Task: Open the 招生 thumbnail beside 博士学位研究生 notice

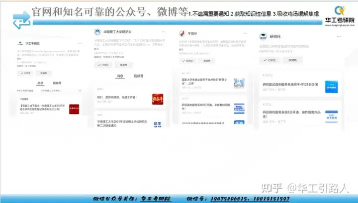Action: (158, 124)
